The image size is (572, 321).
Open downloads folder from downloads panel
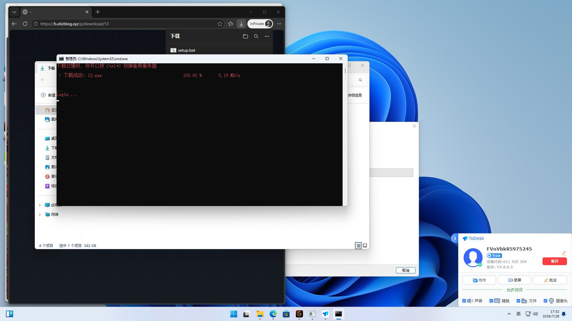(245, 36)
